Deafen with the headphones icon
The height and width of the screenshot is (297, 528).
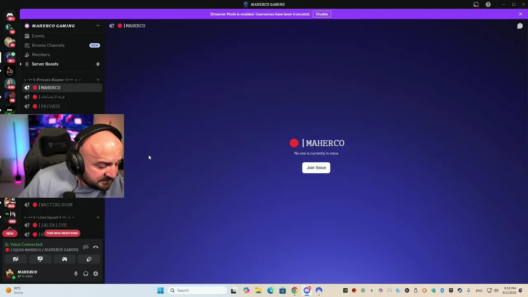[x=86, y=274]
